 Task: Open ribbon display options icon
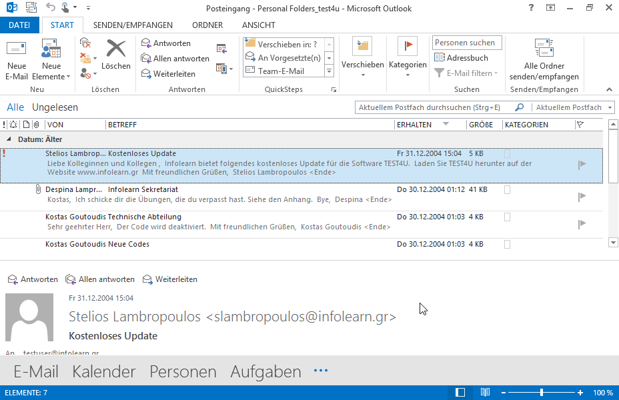(x=550, y=7)
